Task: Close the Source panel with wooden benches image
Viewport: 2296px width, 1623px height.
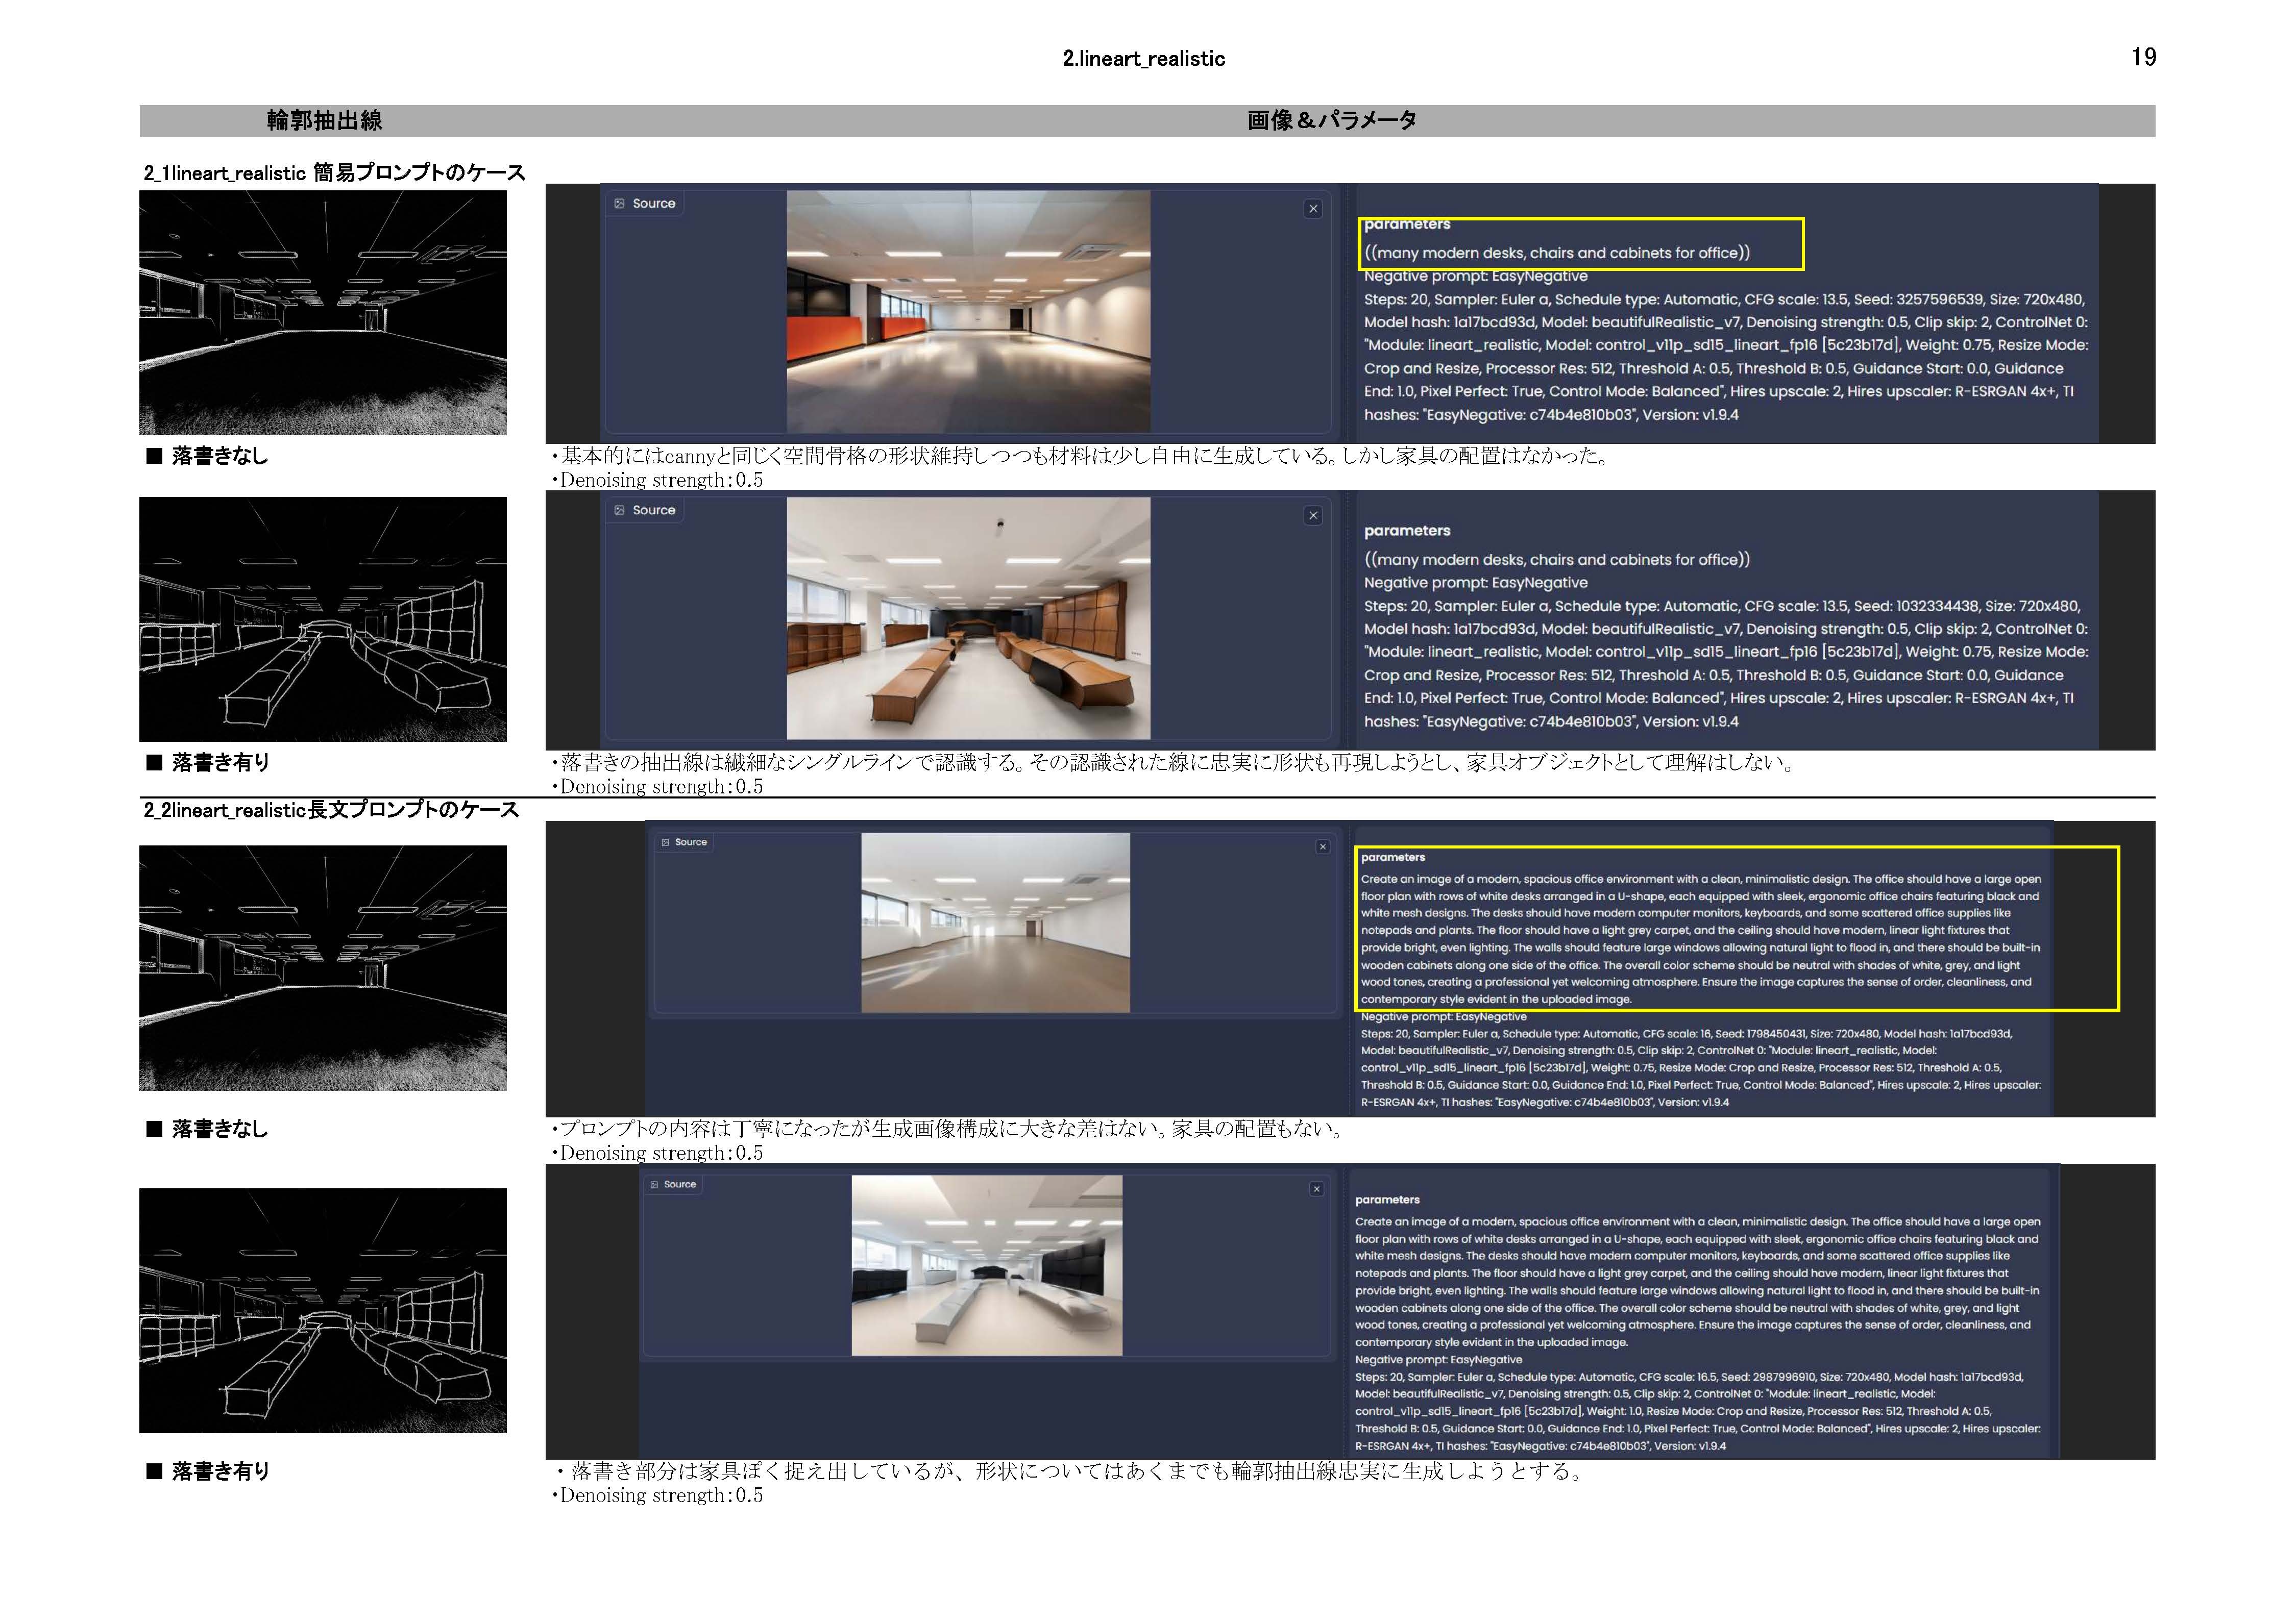Action: point(1313,516)
